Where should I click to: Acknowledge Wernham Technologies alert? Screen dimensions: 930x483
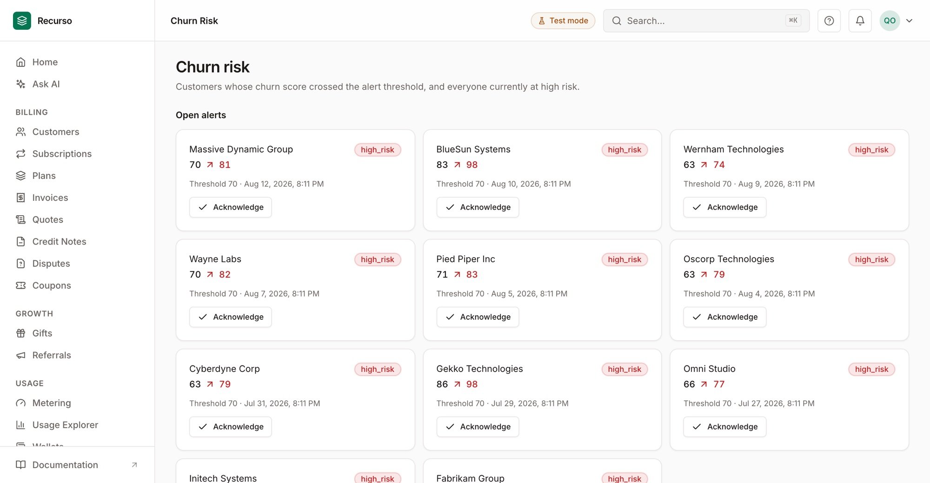coord(725,207)
